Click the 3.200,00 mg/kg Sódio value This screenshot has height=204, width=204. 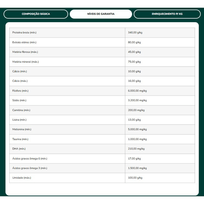pos(137,100)
